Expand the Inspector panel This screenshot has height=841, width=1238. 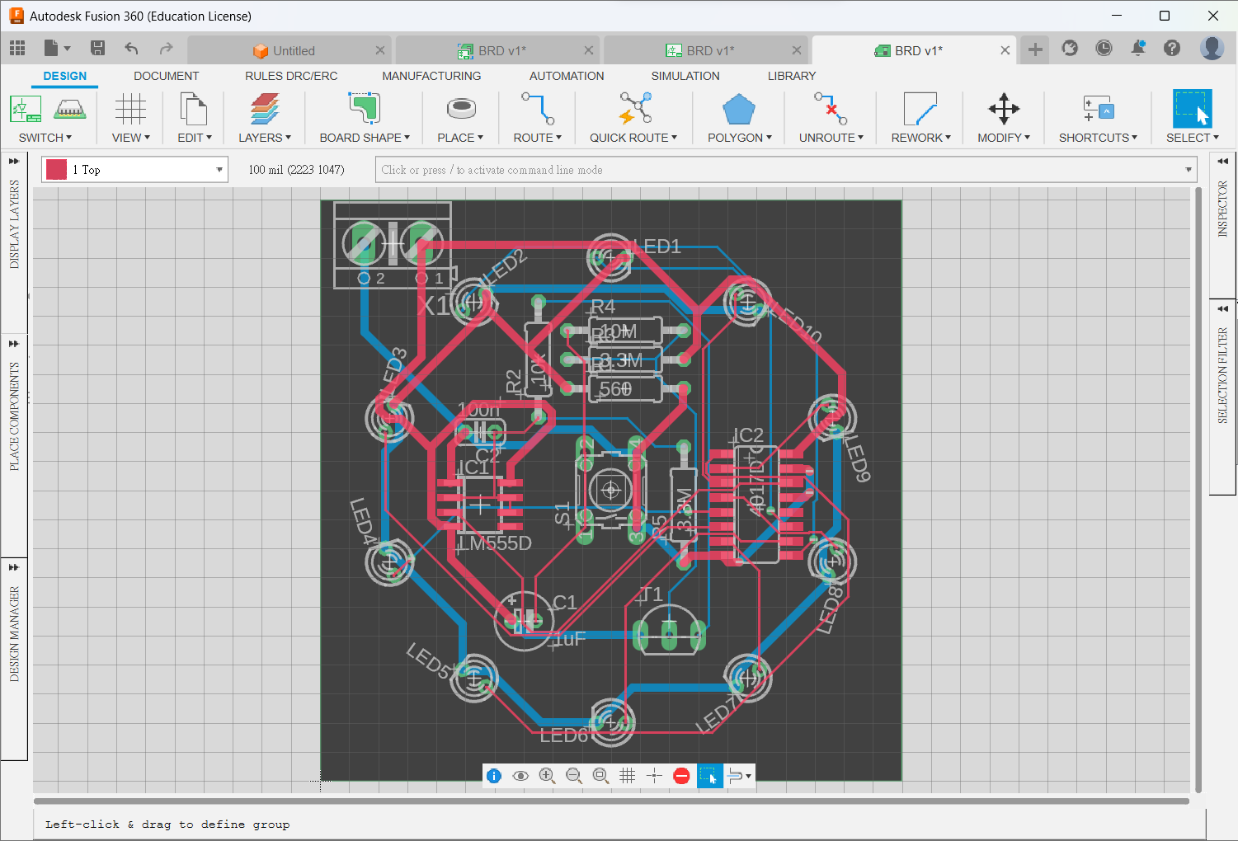1222,162
